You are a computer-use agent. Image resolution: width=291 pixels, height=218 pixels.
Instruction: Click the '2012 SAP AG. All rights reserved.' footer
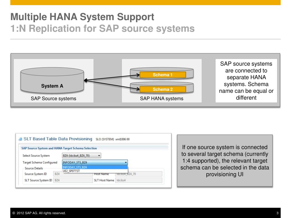click(x=39, y=213)
